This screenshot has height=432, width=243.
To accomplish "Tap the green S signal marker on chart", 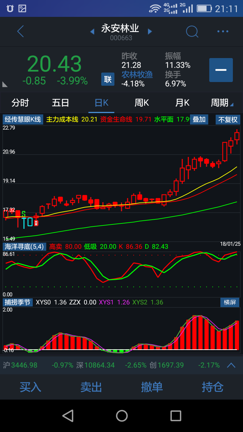I will pyautogui.click(x=24, y=214).
